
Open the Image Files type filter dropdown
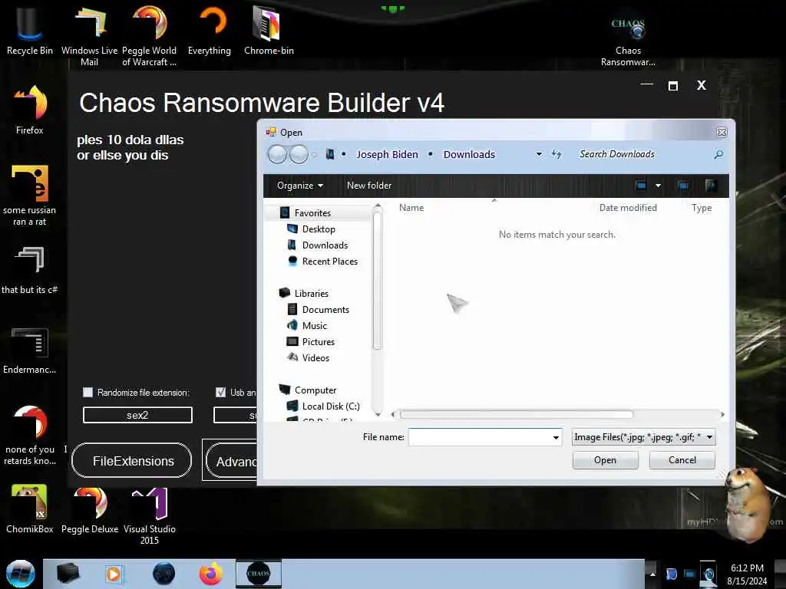coord(644,437)
